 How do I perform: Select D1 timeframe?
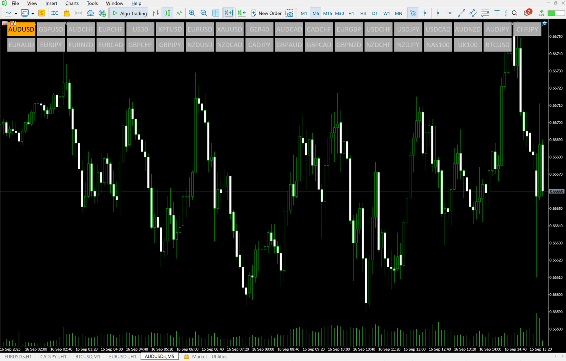[x=375, y=13]
